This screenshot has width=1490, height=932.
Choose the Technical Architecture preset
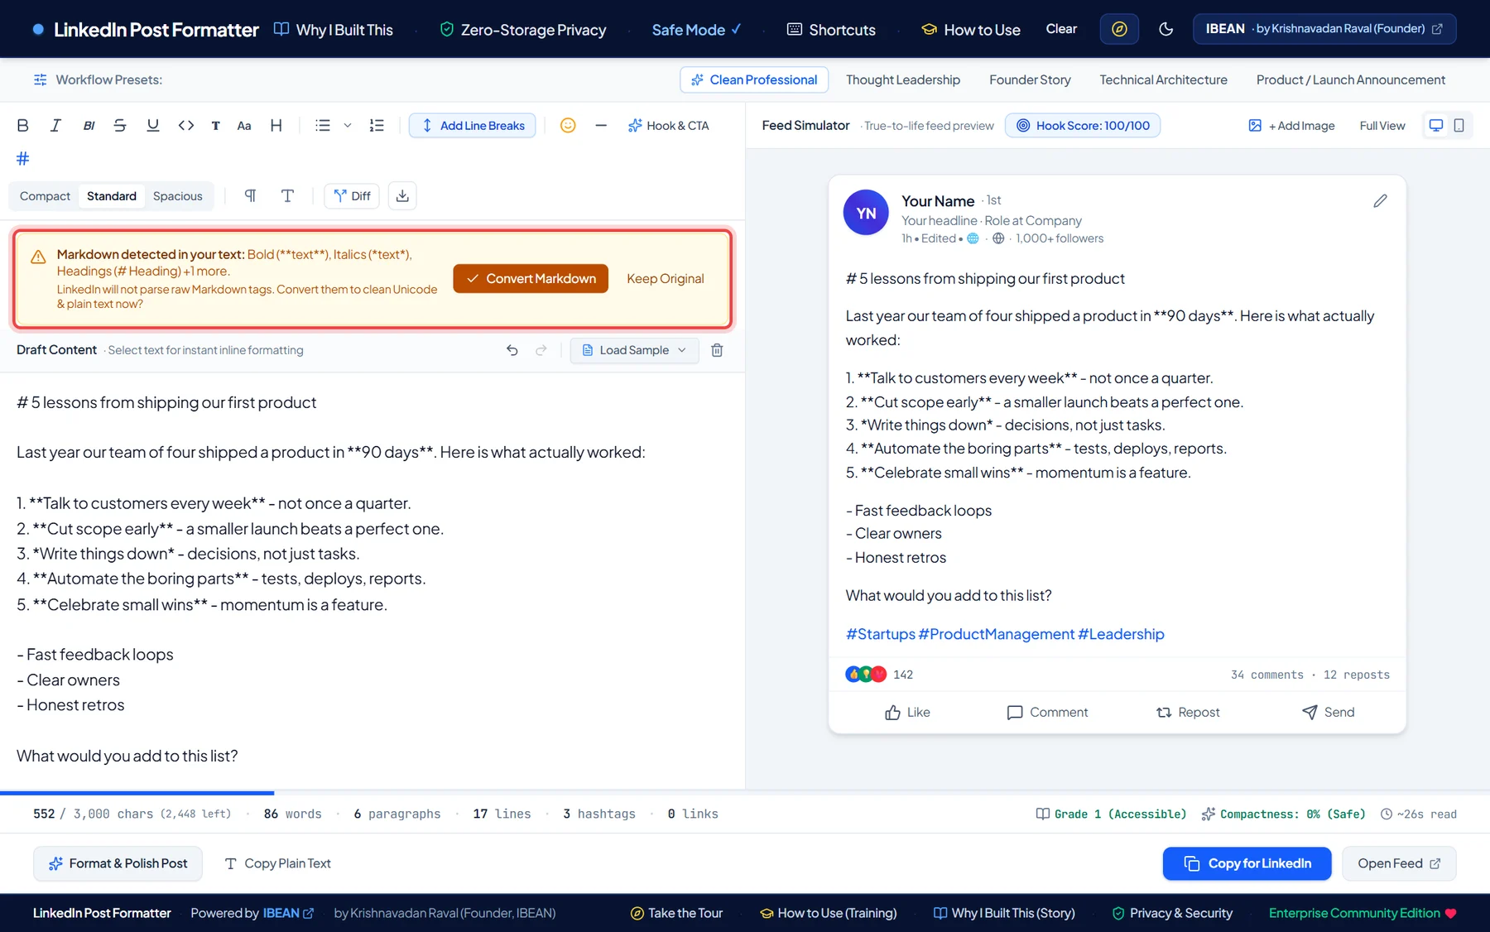(x=1163, y=80)
